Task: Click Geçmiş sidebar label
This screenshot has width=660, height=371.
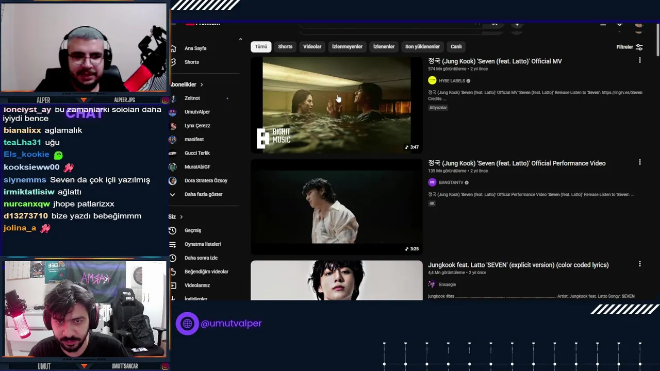Action: (193, 231)
